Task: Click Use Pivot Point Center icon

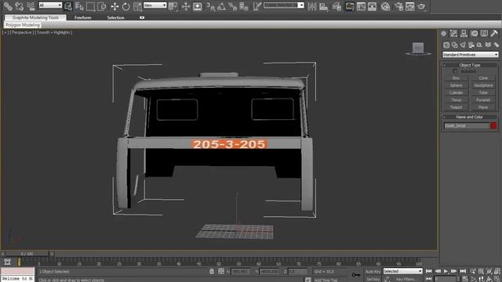Action: (x=173, y=6)
